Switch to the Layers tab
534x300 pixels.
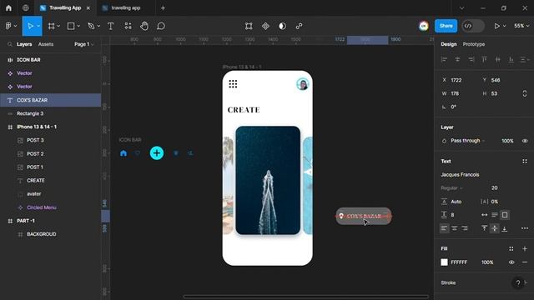tap(24, 44)
